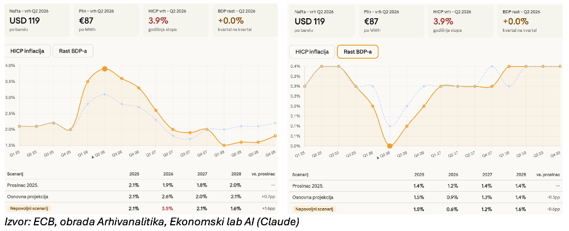569x231 pixels.
Task: Switch to Rast BDP-a tab in left panel
Action: point(73,51)
